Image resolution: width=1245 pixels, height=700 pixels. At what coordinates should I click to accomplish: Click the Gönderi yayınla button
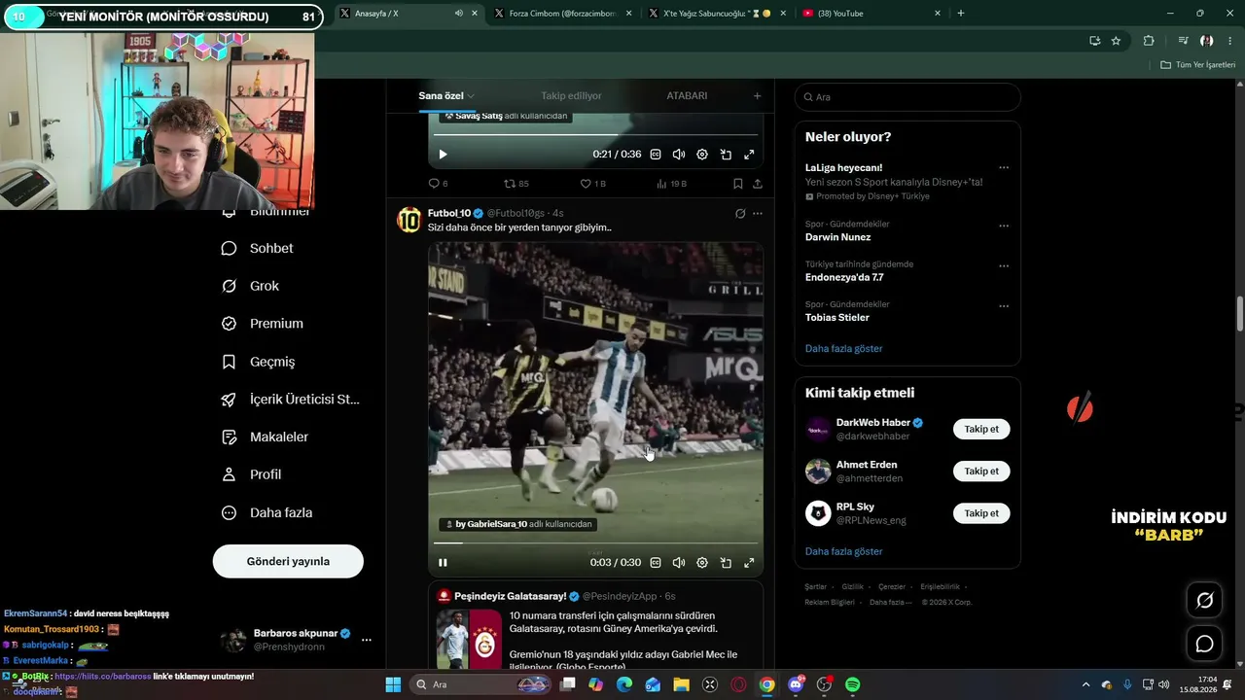tap(288, 561)
